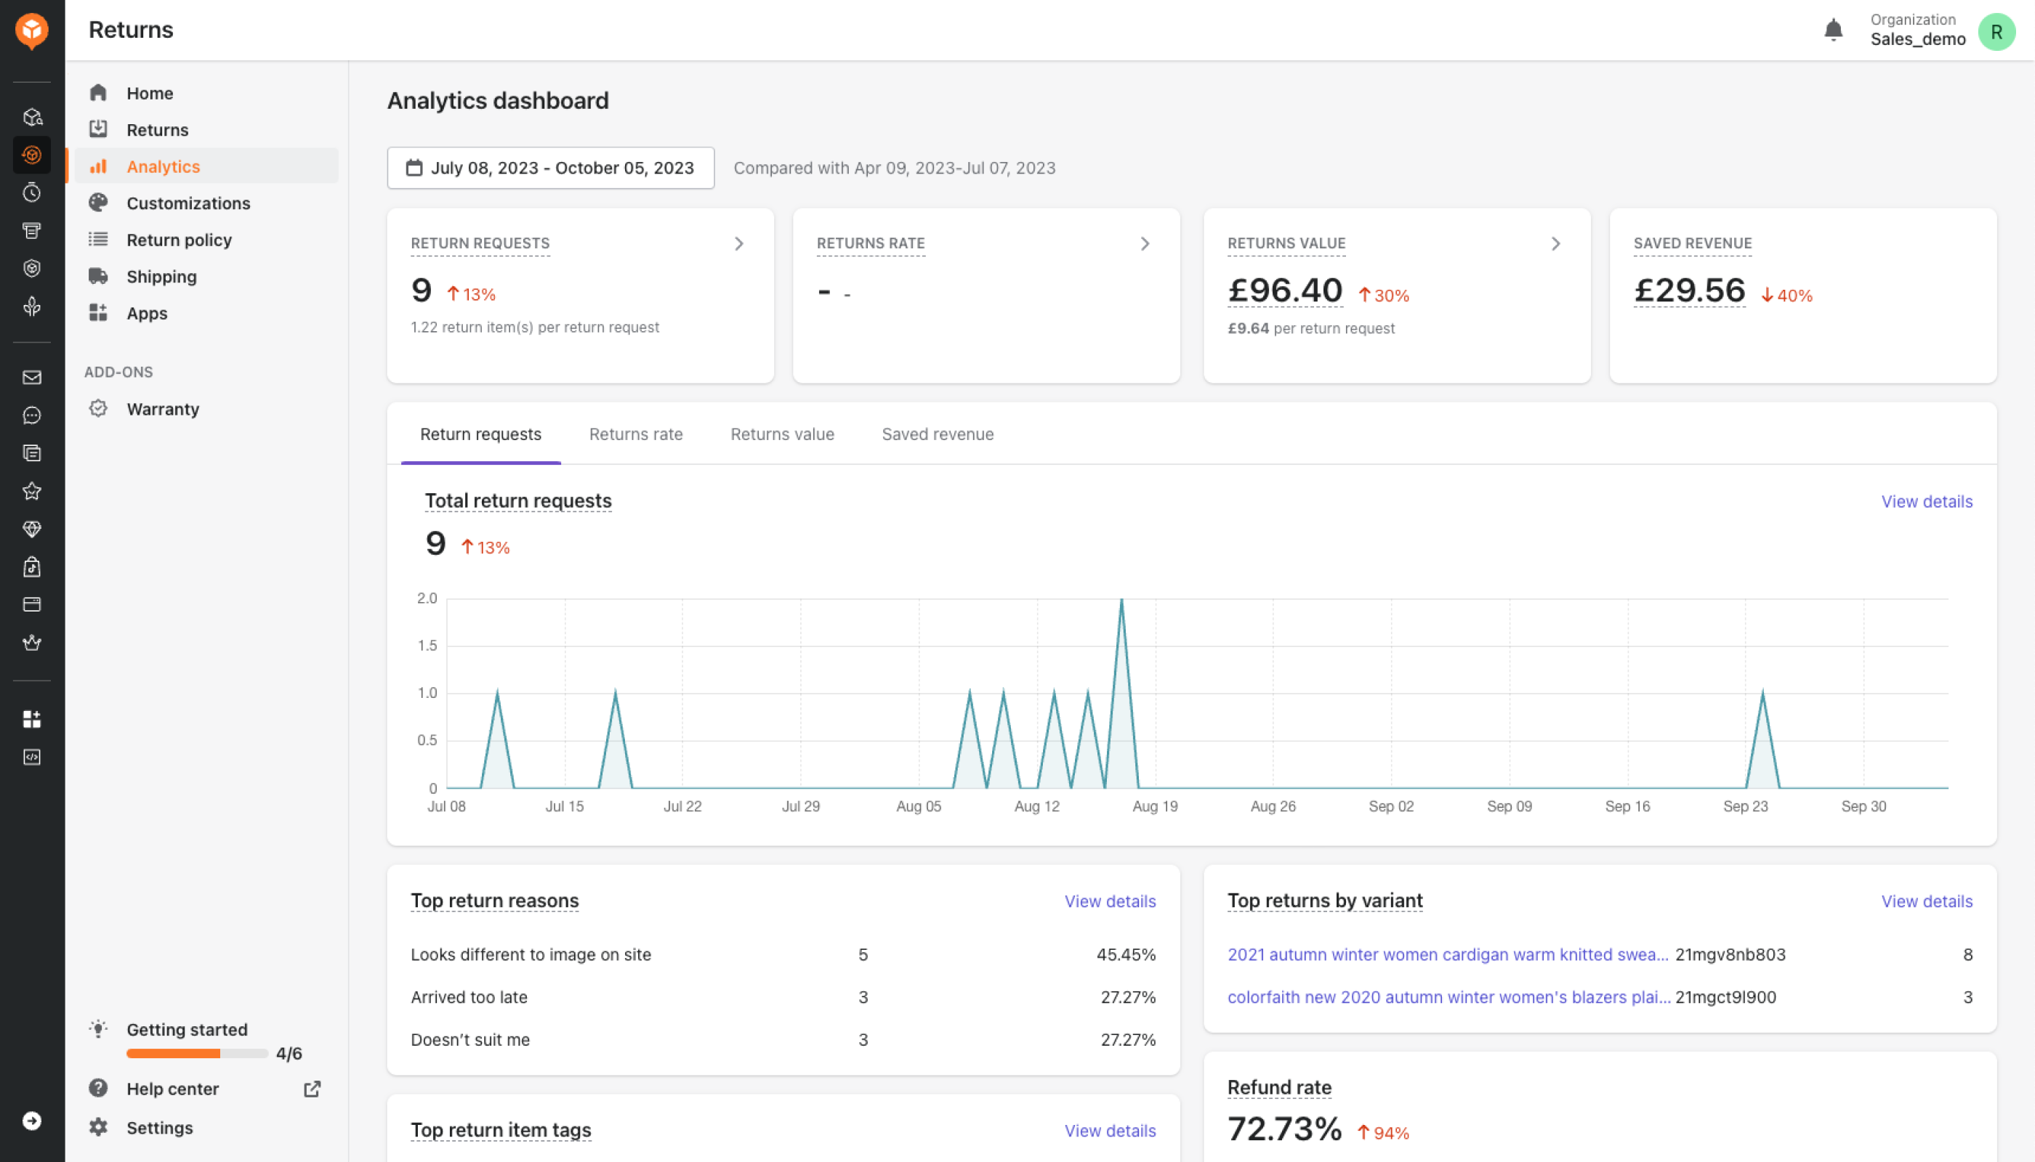Image resolution: width=2035 pixels, height=1162 pixels.
Task: Expand the Returns Rate metric card
Action: click(x=1146, y=243)
